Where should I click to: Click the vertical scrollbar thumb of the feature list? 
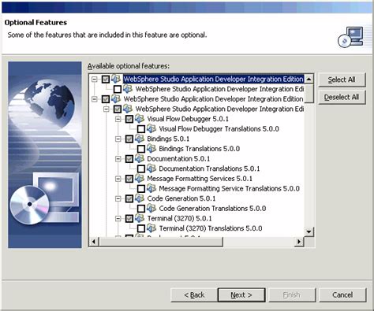click(x=309, y=93)
